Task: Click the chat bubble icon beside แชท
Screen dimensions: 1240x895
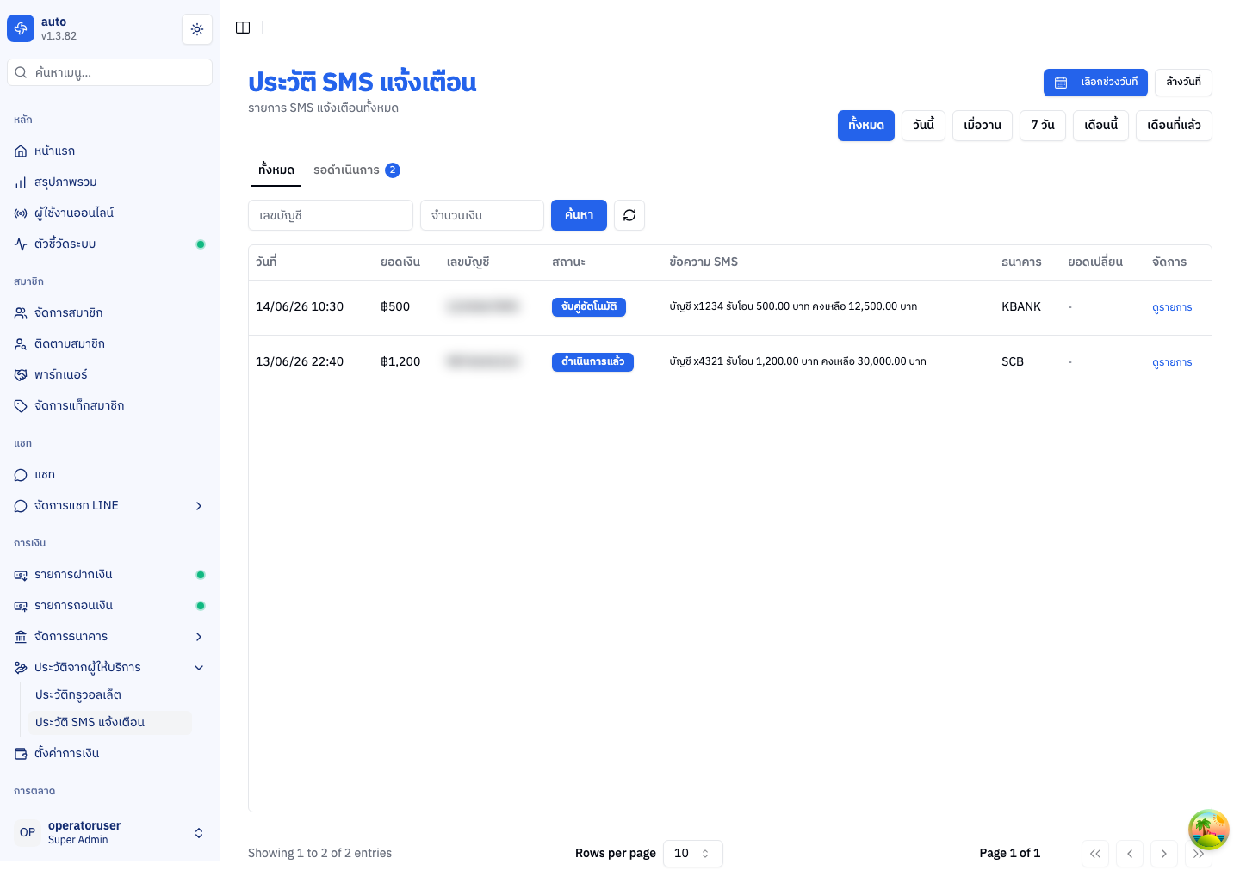Action: tap(21, 475)
